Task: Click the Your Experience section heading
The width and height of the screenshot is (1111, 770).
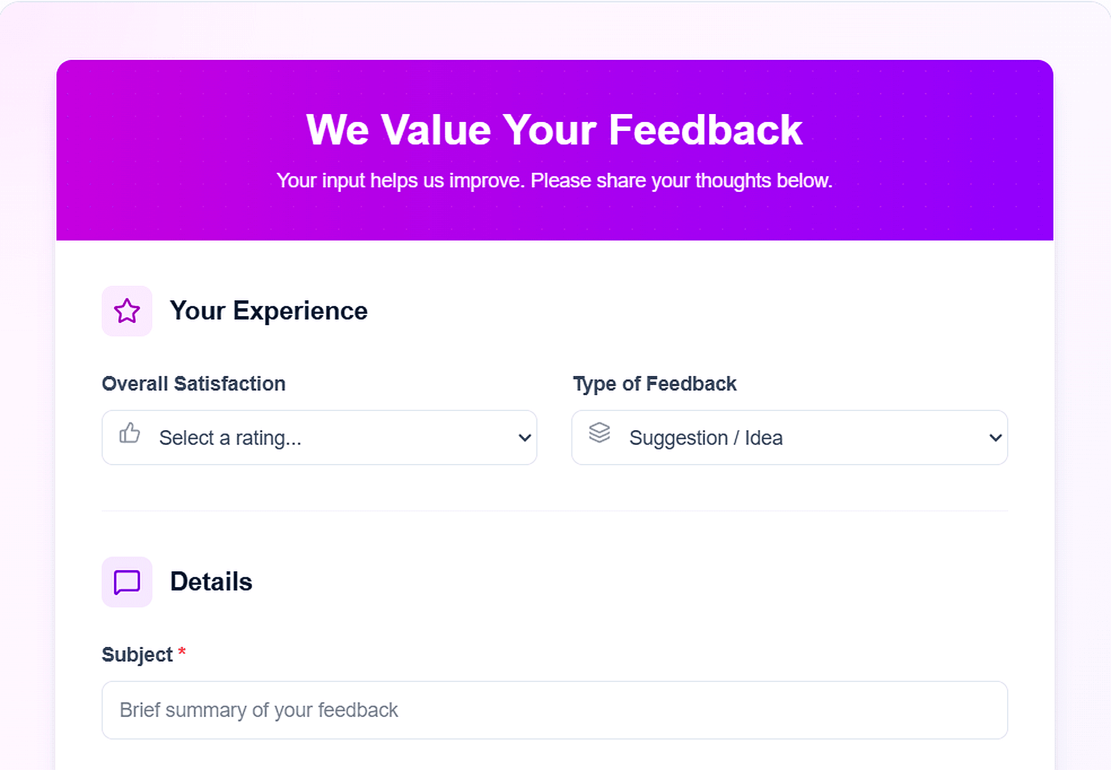Action: pos(269,310)
